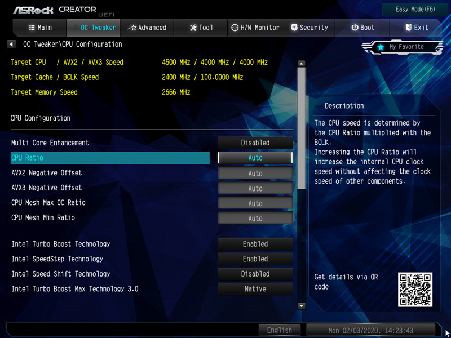The image size is (451, 338).
Task: Click Target CPU / AVX2 / AVX3 Speed text
Action: coord(67,63)
